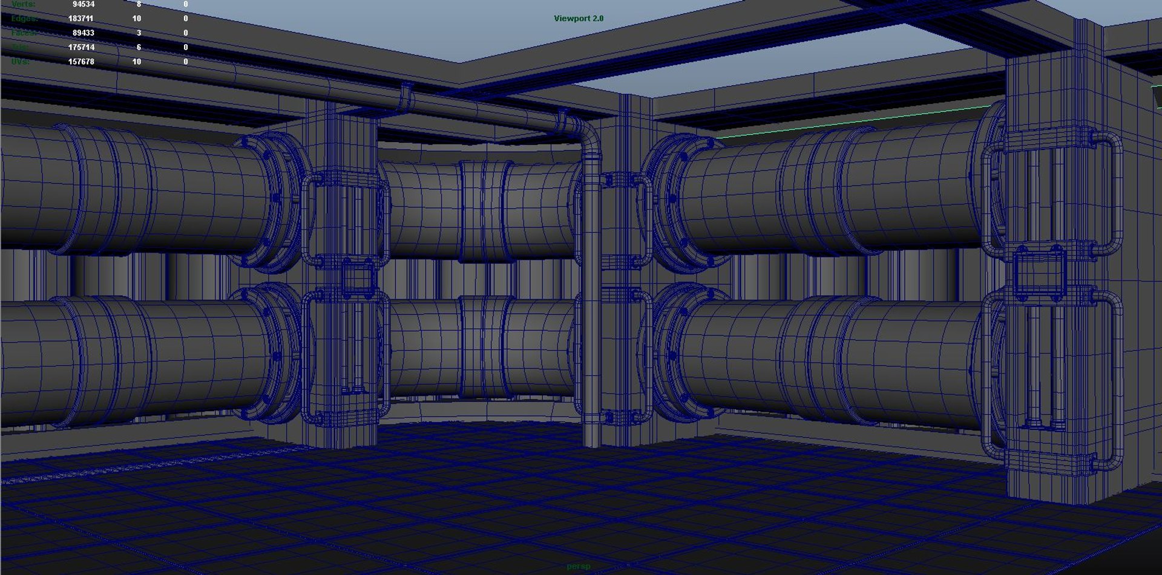Image resolution: width=1162 pixels, height=575 pixels.
Task: Click the value 3 in the Faces row
Action: 139,33
